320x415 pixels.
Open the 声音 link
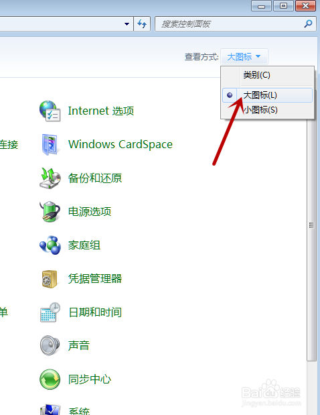79,346
